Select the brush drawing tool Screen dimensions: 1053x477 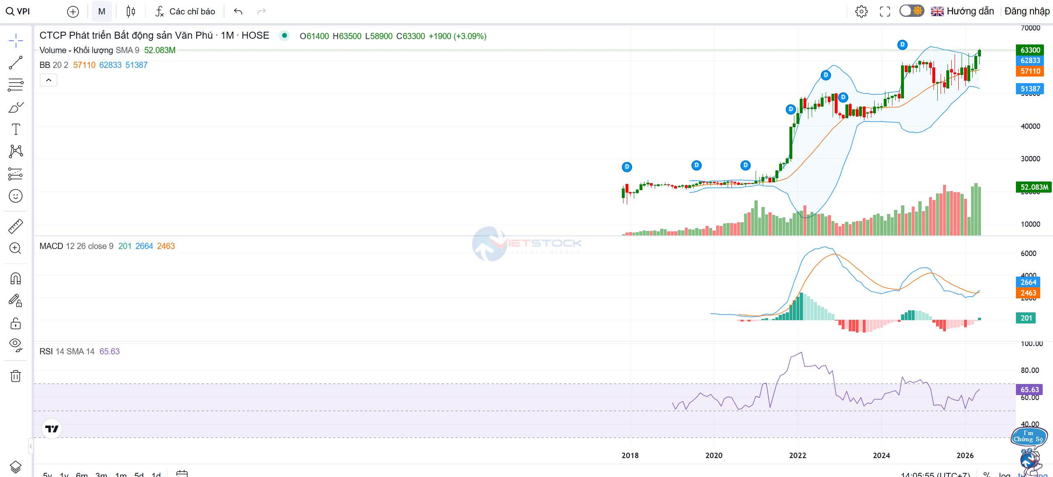click(x=16, y=107)
